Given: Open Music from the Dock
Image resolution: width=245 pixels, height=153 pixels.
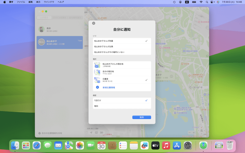Looking at the screenshot, I should pos(166,146).
